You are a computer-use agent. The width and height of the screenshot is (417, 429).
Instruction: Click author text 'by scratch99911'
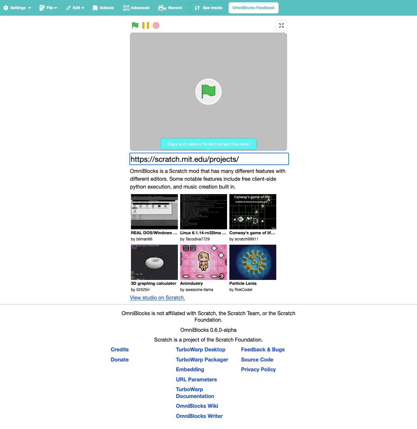[244, 239]
